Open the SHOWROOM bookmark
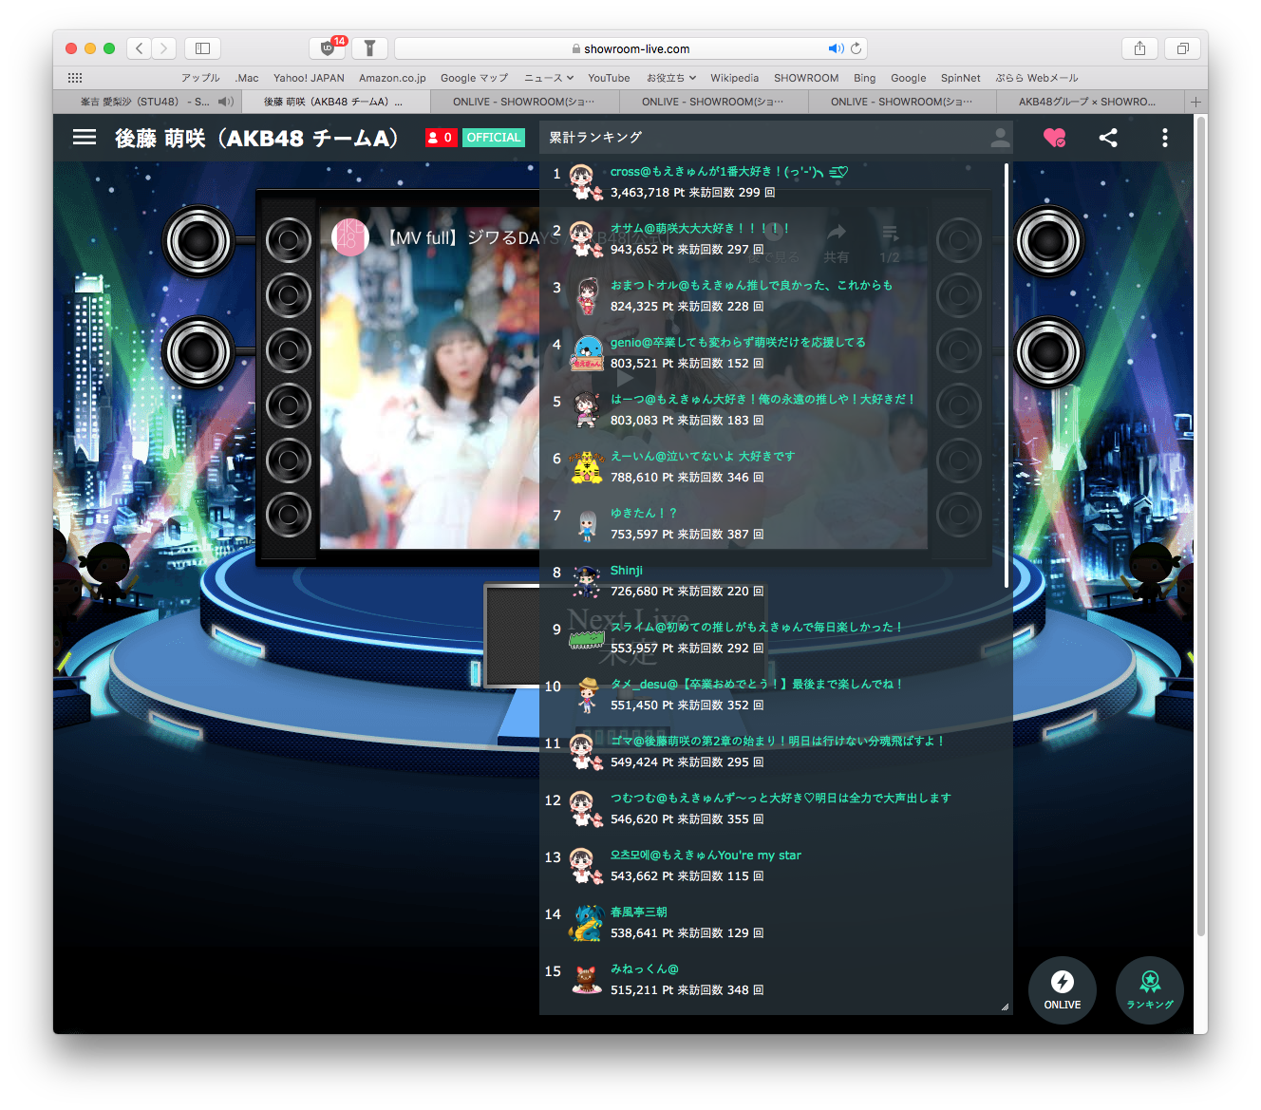 pyautogui.click(x=806, y=78)
